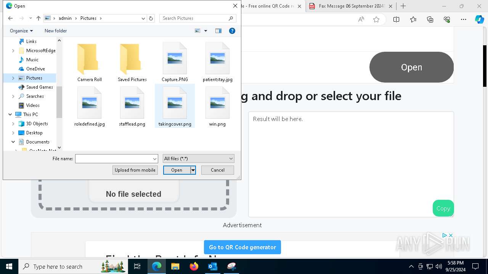Toggle the preview pane button

(218, 31)
